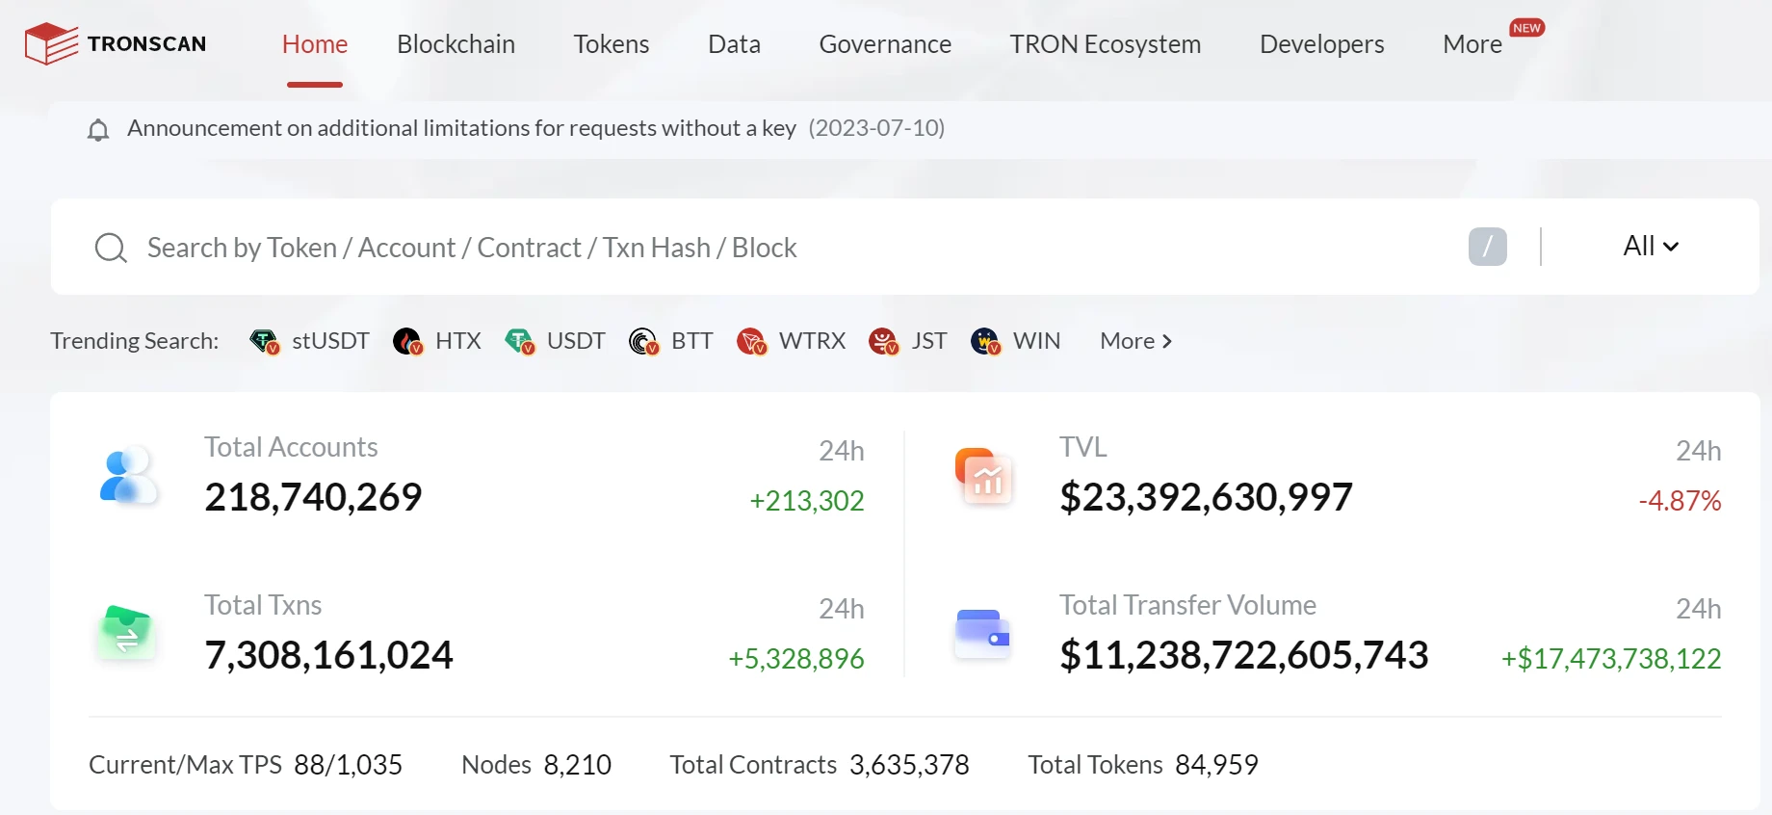The width and height of the screenshot is (1772, 815).
Task: Click the BTT token icon
Action: click(x=643, y=341)
